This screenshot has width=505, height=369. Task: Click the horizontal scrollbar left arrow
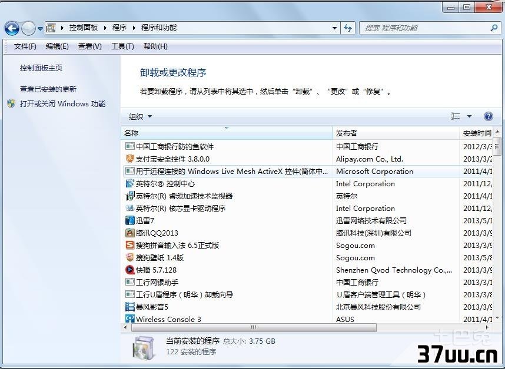tap(125, 327)
